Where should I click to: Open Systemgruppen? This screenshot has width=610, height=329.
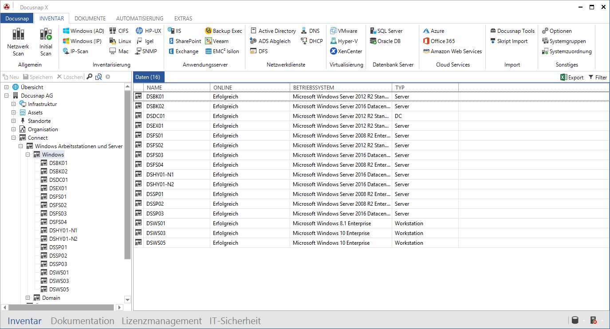(564, 41)
